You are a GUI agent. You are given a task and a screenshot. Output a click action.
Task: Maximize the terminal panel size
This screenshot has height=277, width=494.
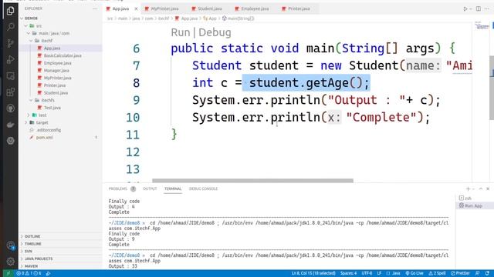[481, 189]
